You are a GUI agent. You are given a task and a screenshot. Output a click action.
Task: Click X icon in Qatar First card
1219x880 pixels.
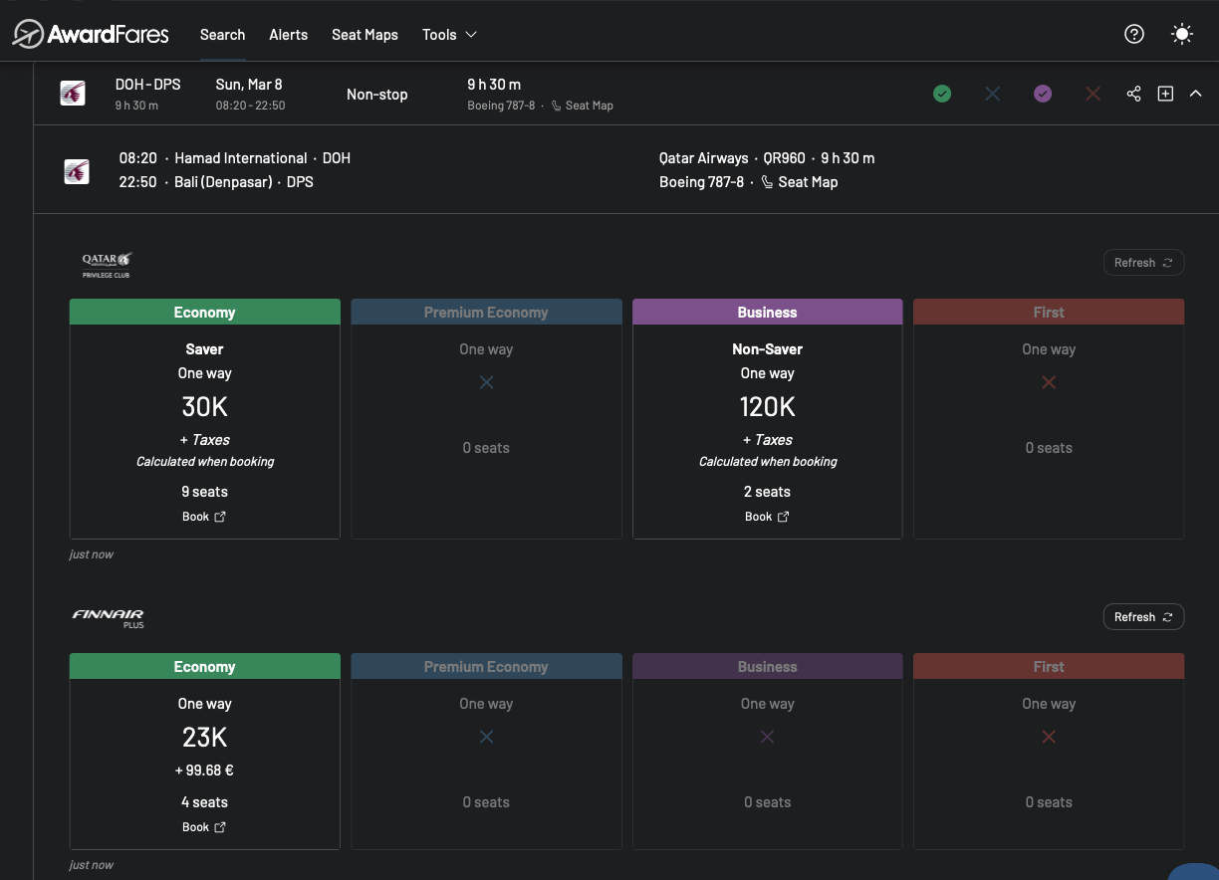1049,382
